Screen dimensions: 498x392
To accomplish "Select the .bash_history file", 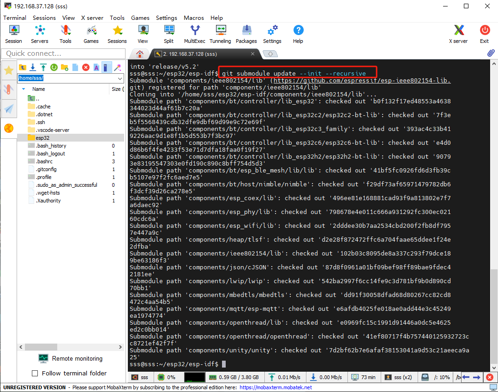I will click(x=47, y=146).
